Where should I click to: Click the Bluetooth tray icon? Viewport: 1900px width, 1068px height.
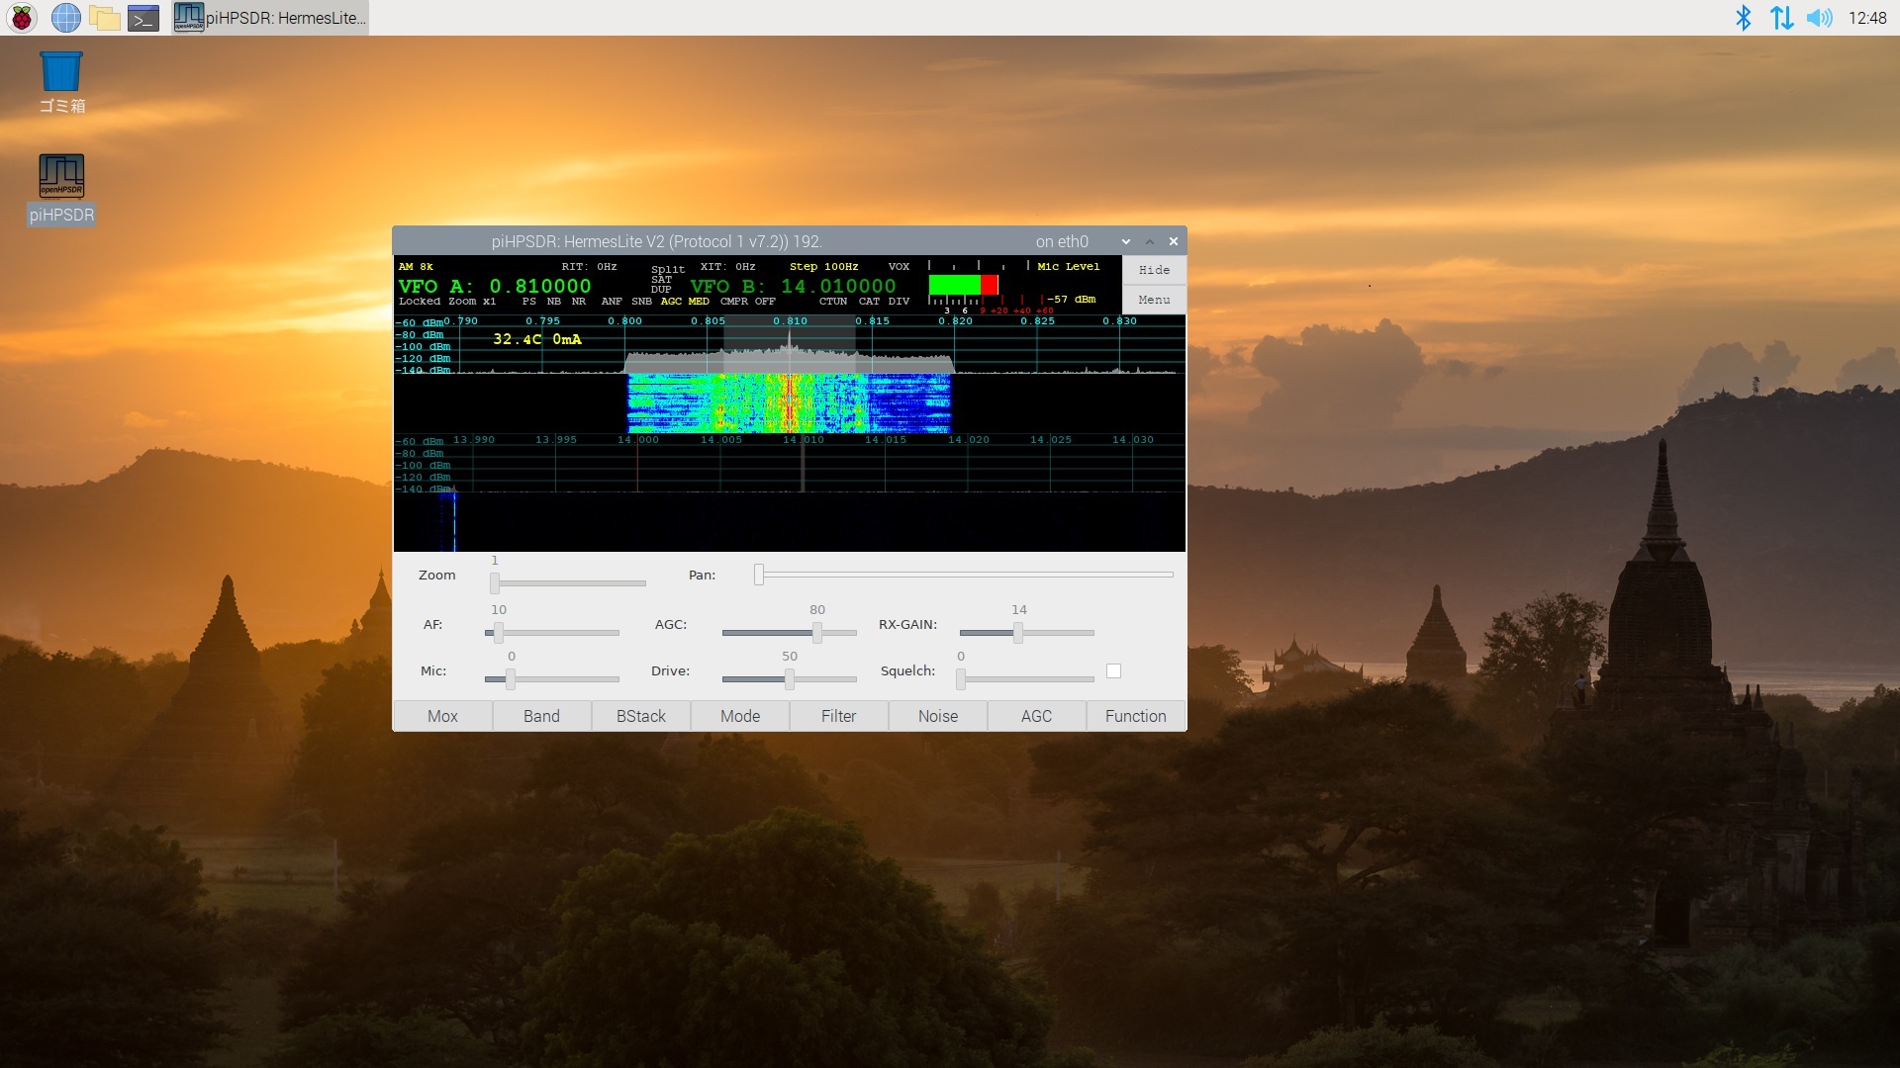coord(1744,18)
